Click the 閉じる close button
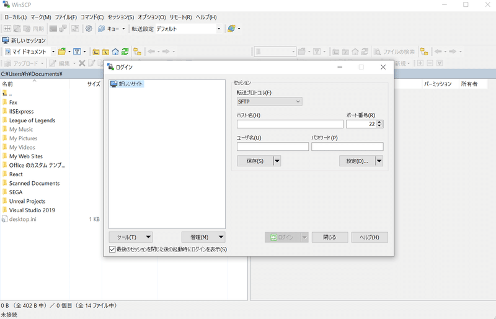Image resolution: width=496 pixels, height=319 pixels. point(330,237)
